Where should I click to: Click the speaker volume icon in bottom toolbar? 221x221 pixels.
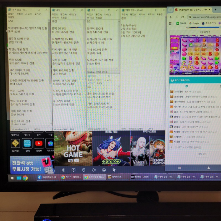[94, 170]
